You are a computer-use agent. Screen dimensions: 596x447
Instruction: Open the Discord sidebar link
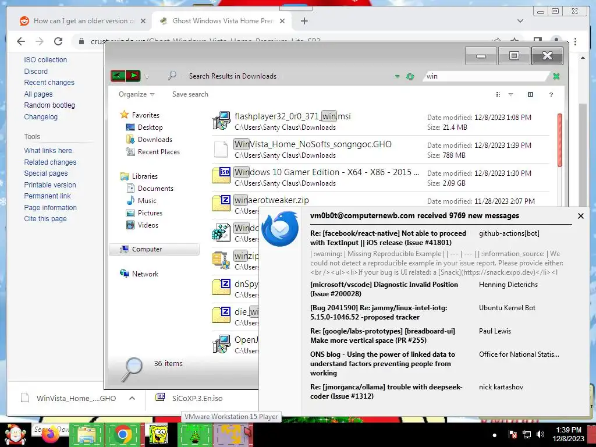pos(36,71)
